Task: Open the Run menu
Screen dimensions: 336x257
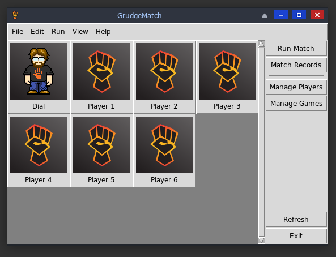Action: click(58, 32)
